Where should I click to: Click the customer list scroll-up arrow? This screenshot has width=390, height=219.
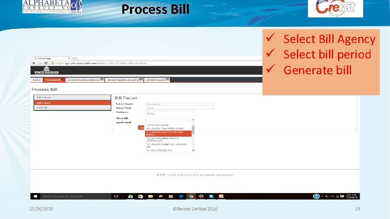point(193,124)
